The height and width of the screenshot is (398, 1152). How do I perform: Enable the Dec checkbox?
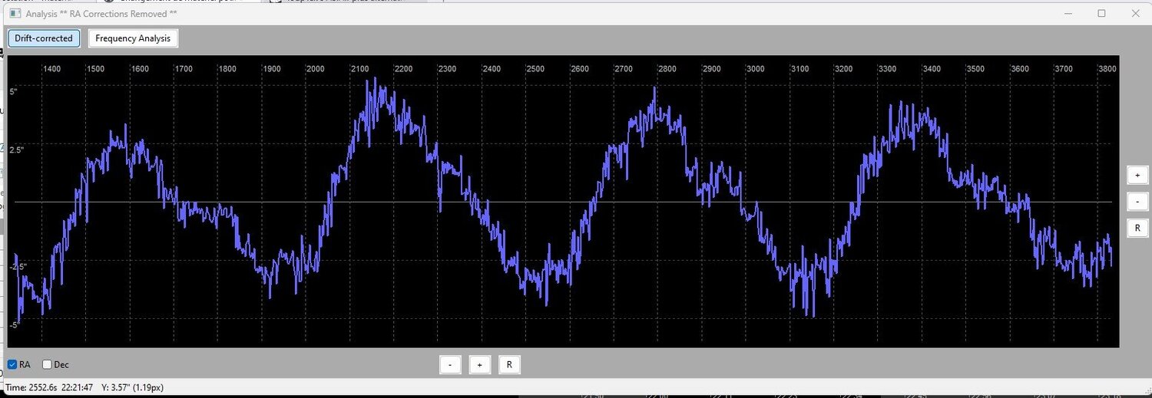(x=56, y=364)
